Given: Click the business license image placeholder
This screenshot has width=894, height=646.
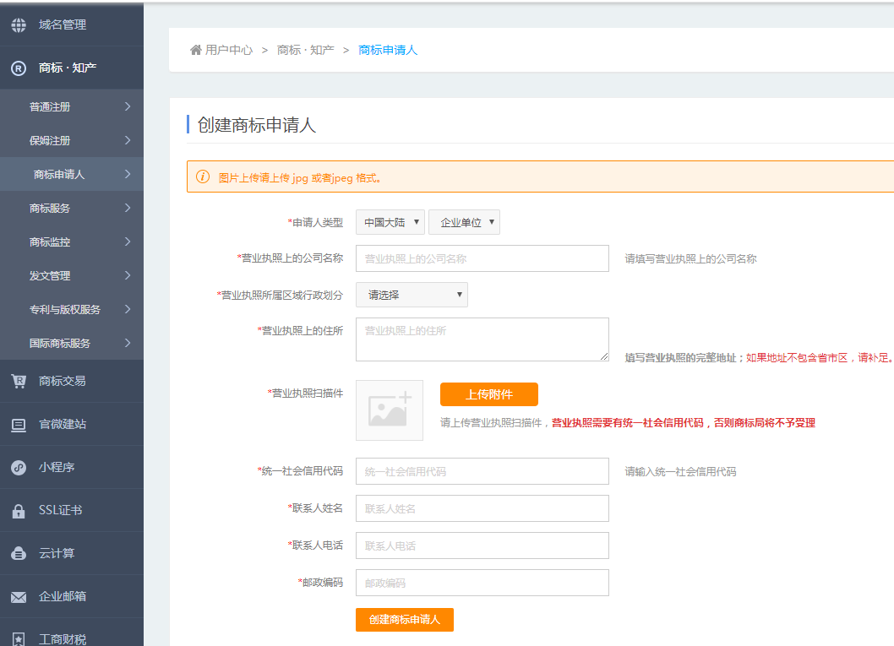Looking at the screenshot, I should 389,410.
